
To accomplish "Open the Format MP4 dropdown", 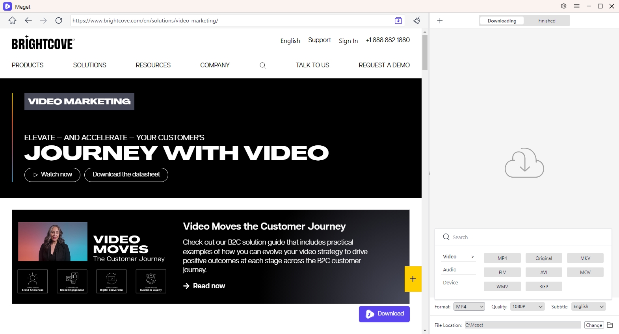I will (469, 306).
